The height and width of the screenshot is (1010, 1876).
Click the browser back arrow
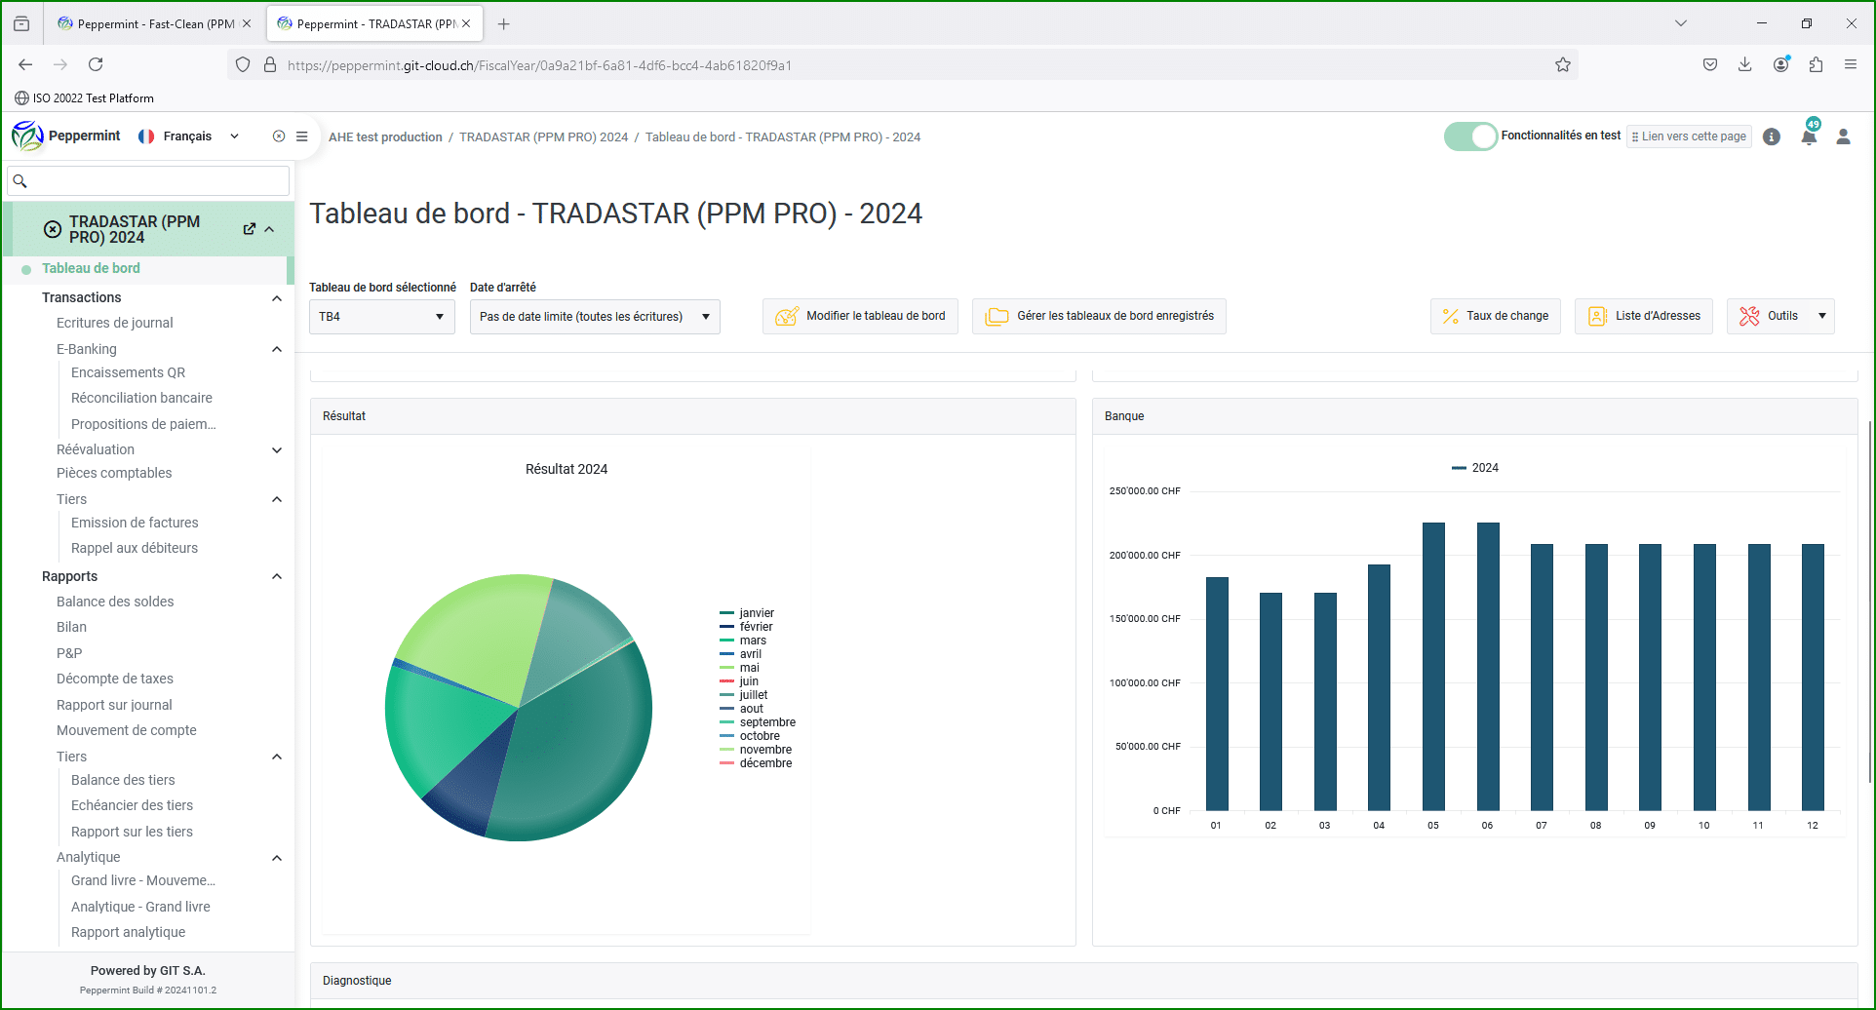tap(25, 64)
